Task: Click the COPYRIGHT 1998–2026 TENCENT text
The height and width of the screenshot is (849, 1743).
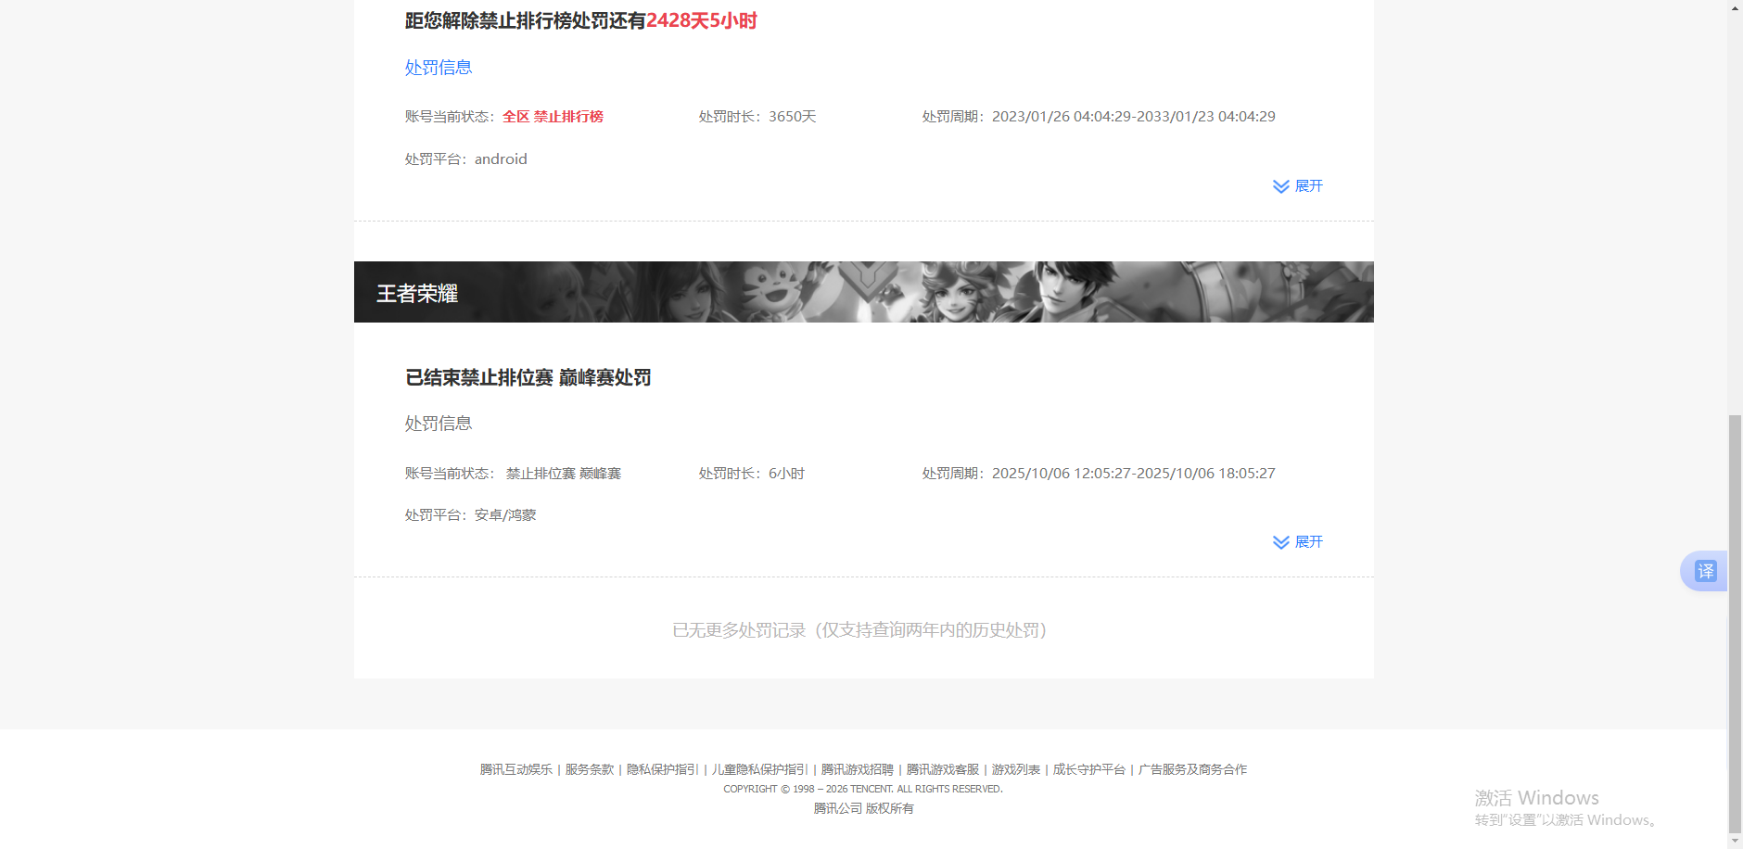Action: (863, 789)
